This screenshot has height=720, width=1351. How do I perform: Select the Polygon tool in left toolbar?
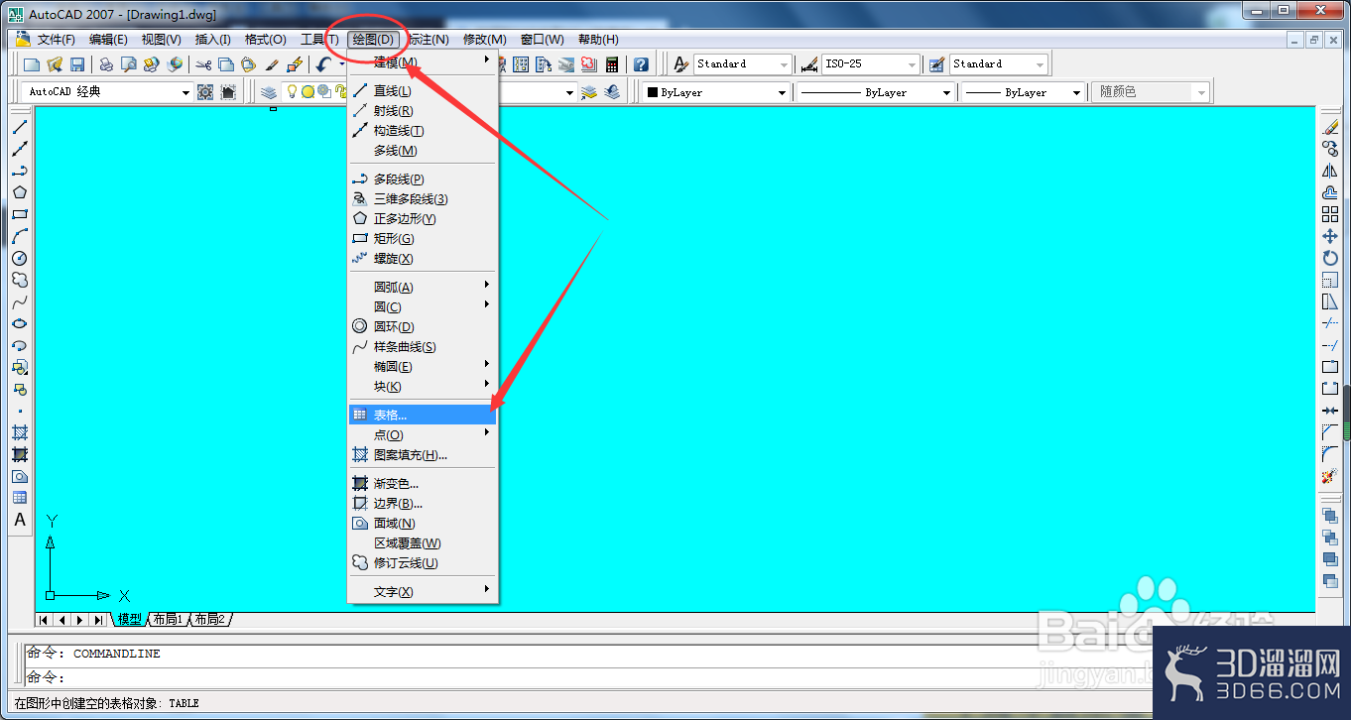click(x=20, y=192)
